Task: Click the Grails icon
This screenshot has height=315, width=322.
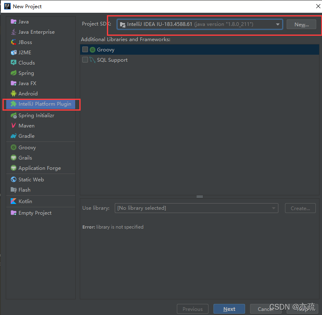Action: coord(14,157)
